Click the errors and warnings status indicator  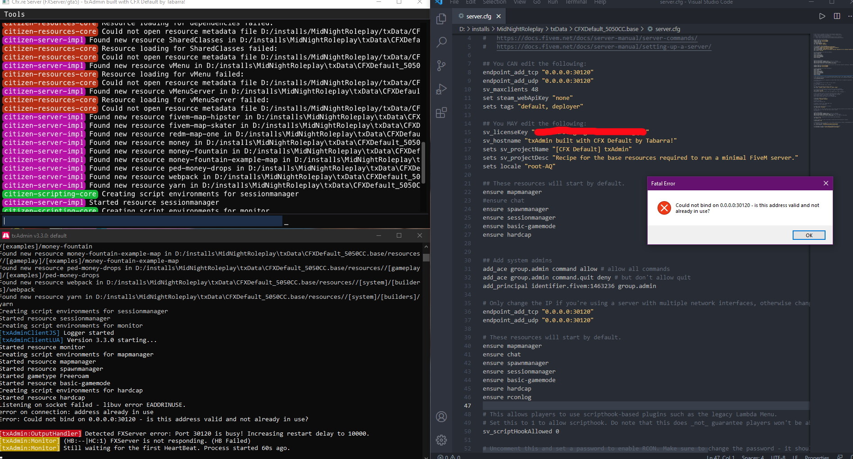pyautogui.click(x=449, y=457)
